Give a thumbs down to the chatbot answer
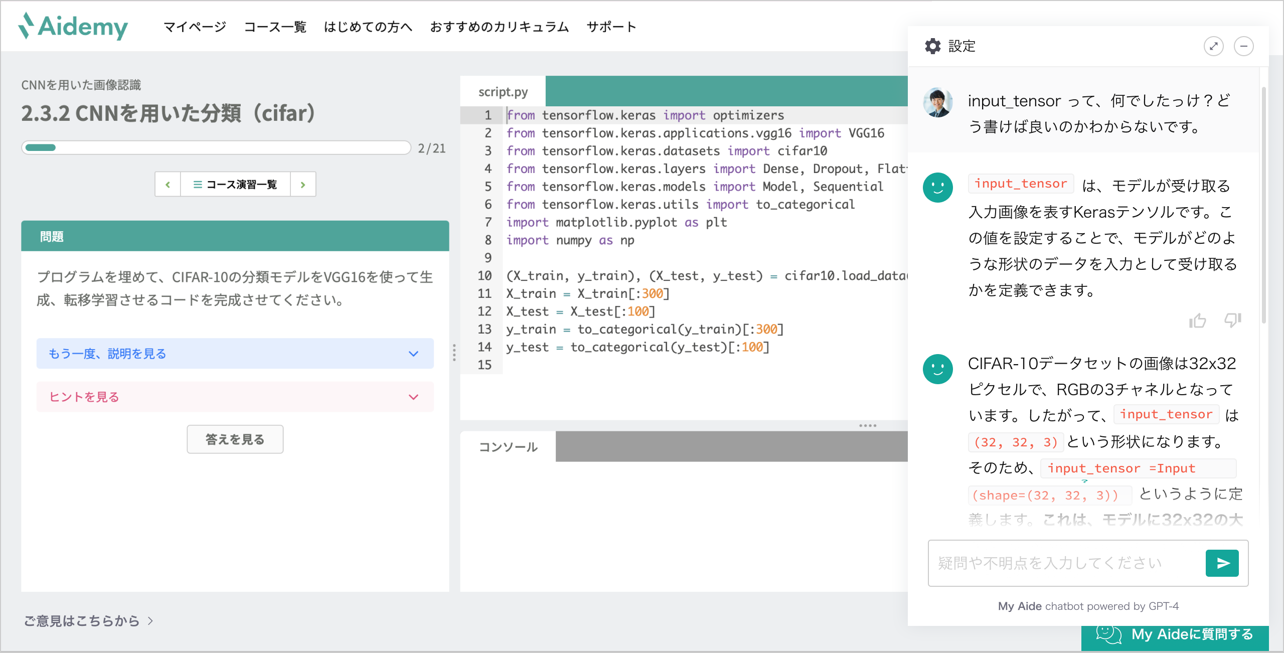This screenshot has height=653, width=1284. (1232, 320)
